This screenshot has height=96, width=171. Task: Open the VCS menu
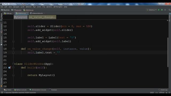click(44, 7)
